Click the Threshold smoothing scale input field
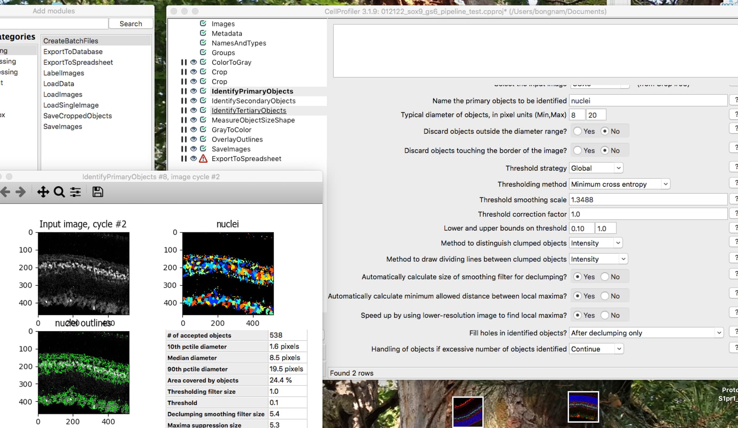 [x=648, y=200]
